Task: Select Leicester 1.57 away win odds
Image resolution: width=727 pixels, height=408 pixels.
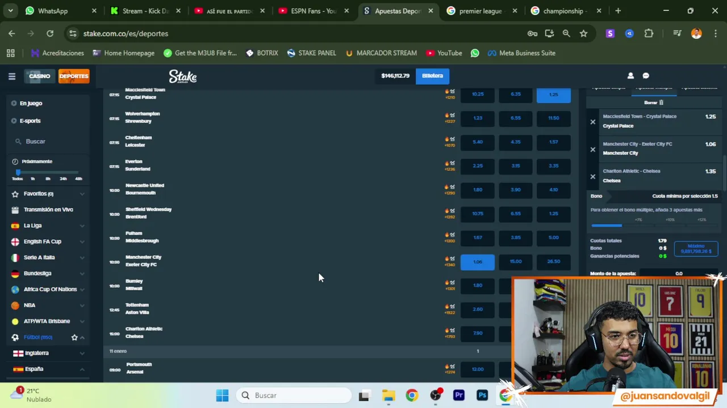Action: [x=553, y=142]
